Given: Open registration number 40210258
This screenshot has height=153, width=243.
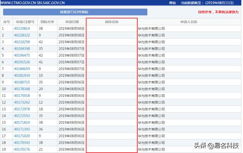Looking at the screenshot, I should pos(22,42).
